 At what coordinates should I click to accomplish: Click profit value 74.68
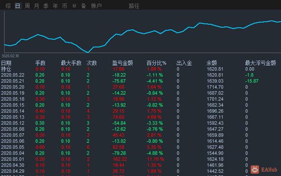[119, 117]
